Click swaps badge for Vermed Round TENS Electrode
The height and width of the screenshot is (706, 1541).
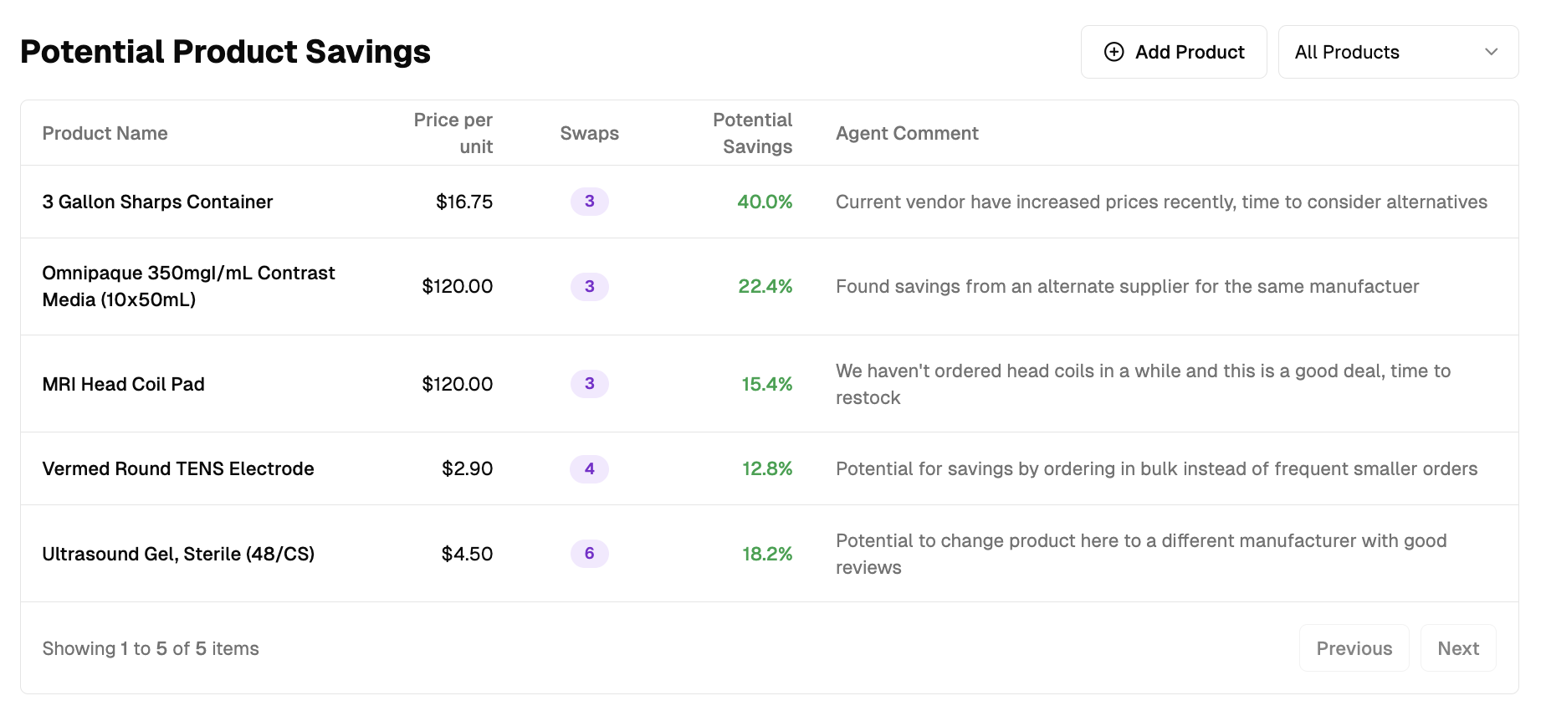tap(589, 468)
